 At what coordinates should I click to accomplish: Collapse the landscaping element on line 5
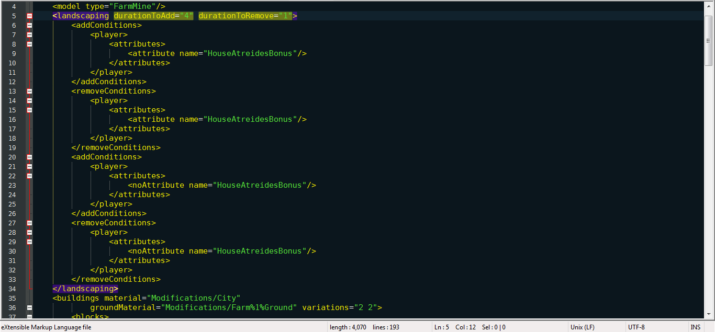pos(29,16)
